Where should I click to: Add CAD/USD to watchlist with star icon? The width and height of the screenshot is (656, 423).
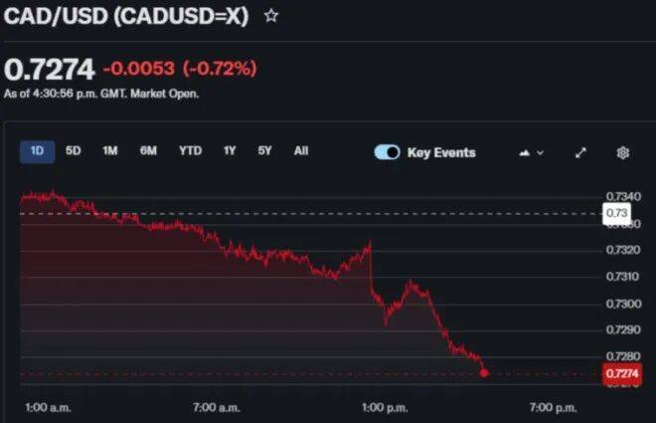pyautogui.click(x=270, y=17)
